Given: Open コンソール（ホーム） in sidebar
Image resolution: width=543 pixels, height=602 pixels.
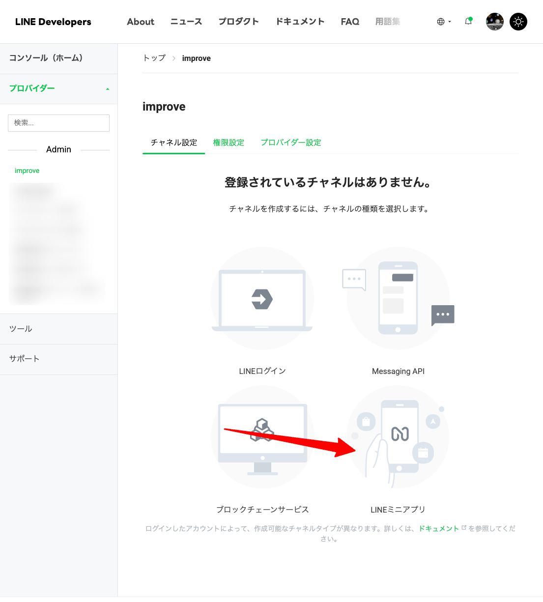Looking at the screenshot, I should tap(46, 58).
